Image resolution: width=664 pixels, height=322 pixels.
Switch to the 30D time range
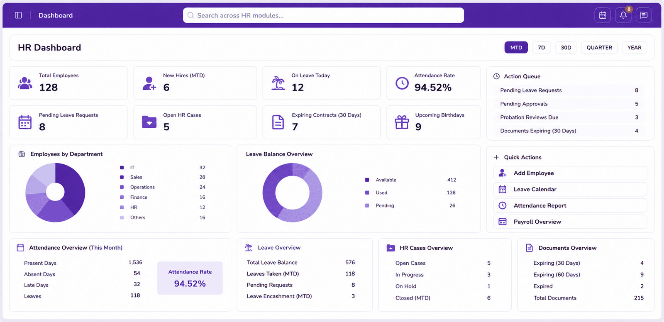[566, 48]
